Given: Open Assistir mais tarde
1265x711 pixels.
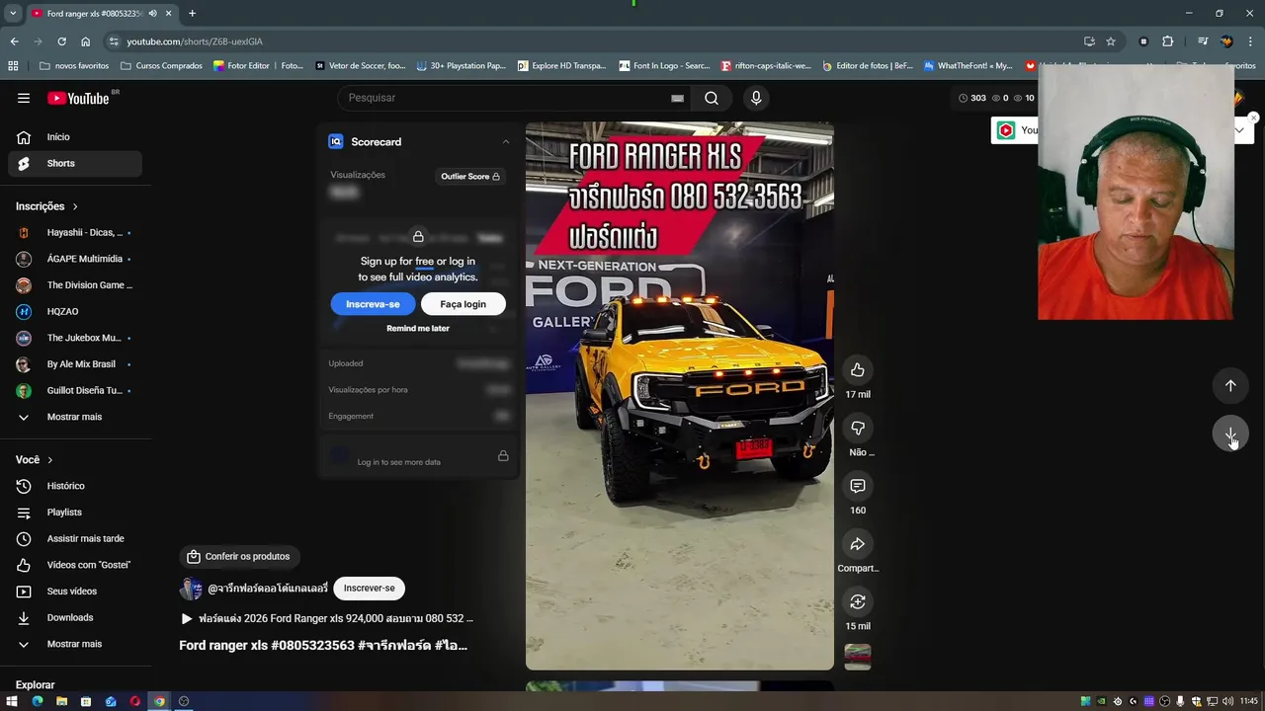Looking at the screenshot, I should pyautogui.click(x=75, y=538).
